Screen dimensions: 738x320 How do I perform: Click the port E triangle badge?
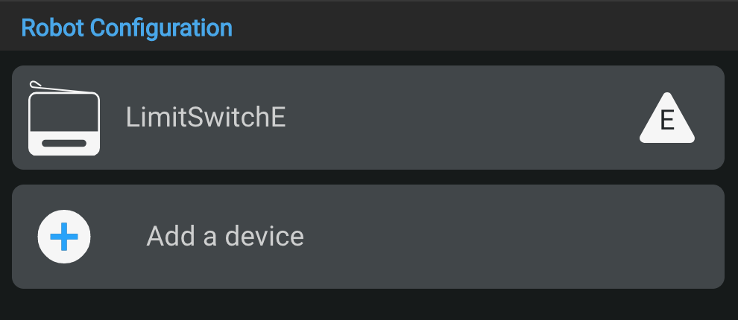(x=667, y=119)
